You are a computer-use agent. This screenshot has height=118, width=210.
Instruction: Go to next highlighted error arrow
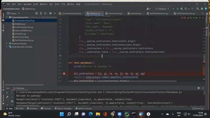tap(203, 18)
